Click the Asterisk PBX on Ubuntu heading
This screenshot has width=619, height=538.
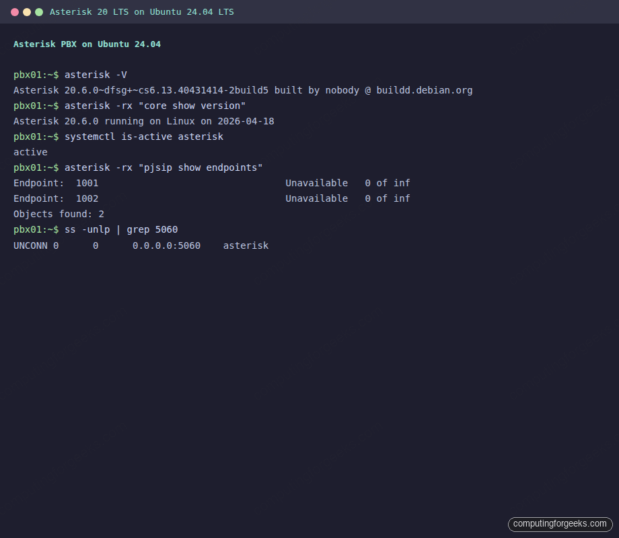[87, 44]
